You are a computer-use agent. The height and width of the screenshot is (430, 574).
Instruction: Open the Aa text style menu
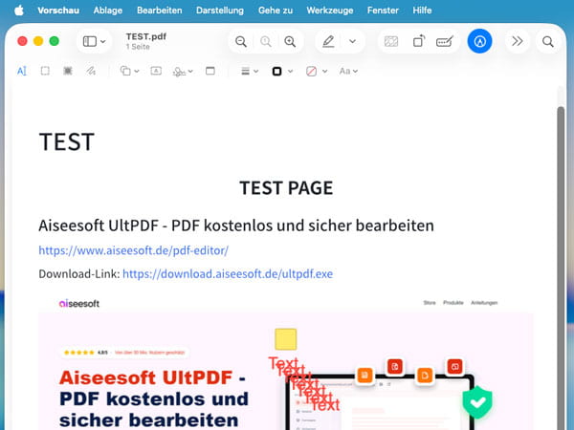coord(348,71)
